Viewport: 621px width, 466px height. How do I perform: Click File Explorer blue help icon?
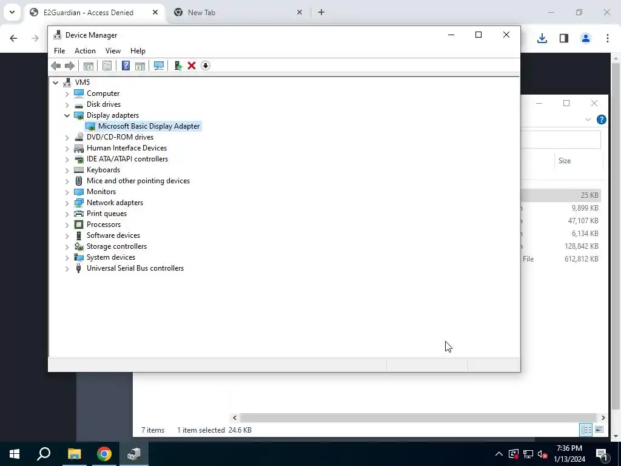tap(601, 120)
